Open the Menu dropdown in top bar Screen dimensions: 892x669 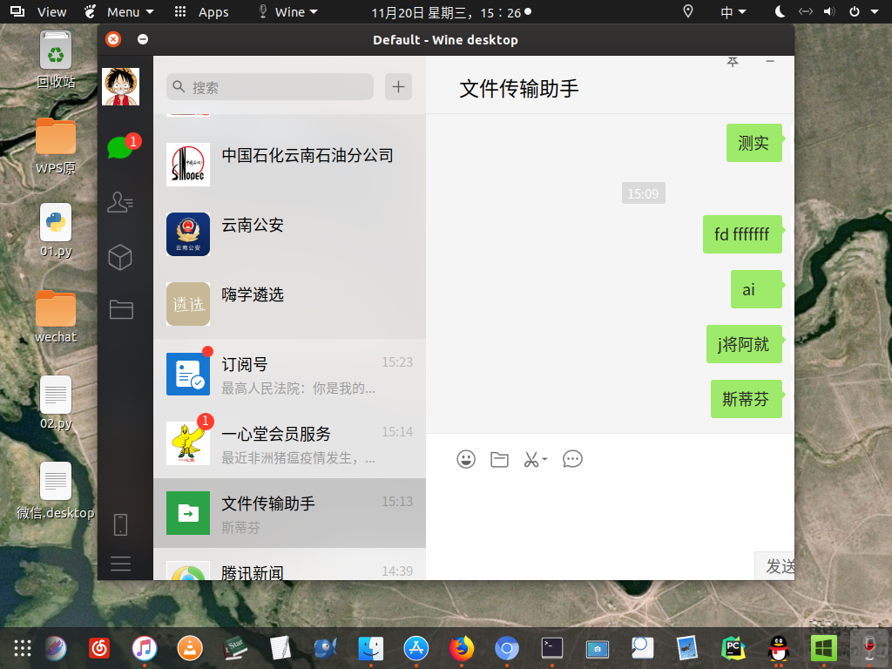coord(118,12)
